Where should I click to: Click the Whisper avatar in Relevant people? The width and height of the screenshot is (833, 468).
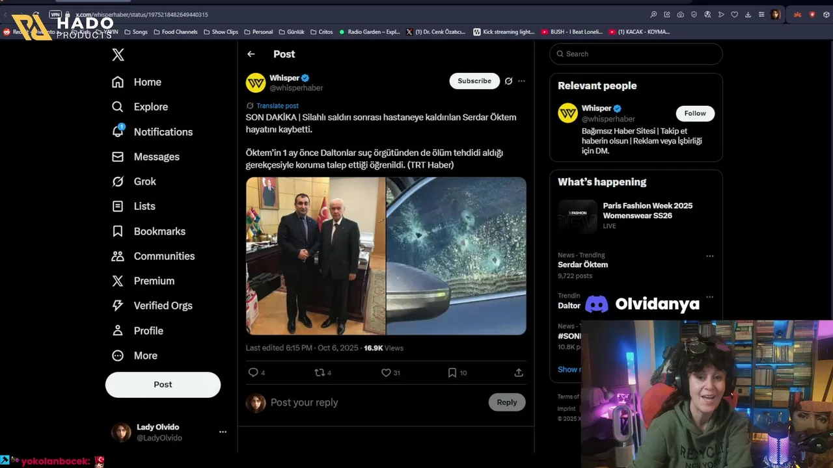pos(567,113)
